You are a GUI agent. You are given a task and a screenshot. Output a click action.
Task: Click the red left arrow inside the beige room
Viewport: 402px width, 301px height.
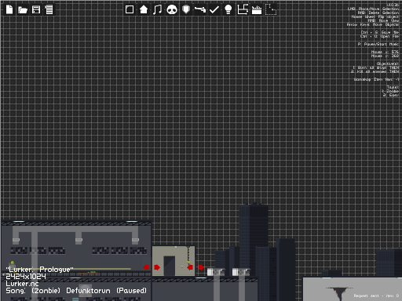[x=190, y=267]
